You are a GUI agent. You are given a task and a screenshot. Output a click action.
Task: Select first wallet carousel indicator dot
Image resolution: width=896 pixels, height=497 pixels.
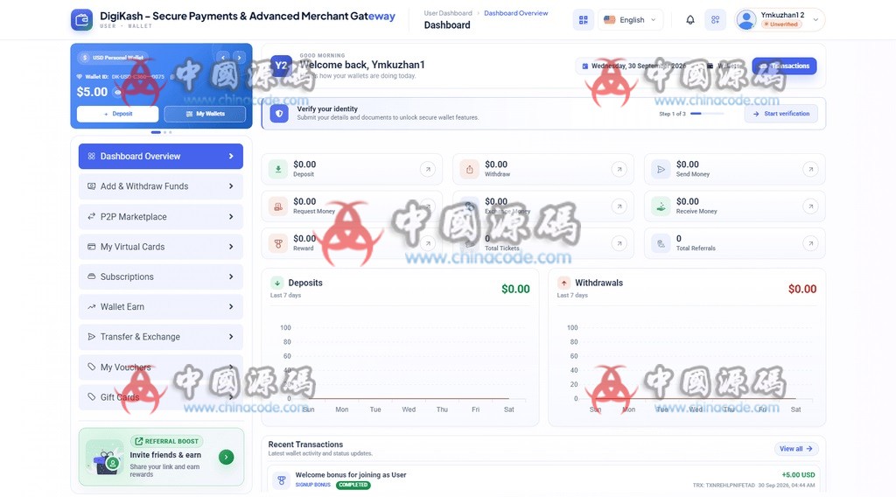click(x=156, y=132)
